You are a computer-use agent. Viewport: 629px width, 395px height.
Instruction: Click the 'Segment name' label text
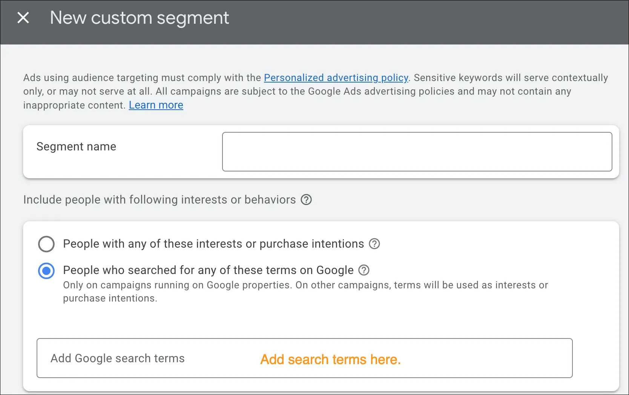click(76, 147)
